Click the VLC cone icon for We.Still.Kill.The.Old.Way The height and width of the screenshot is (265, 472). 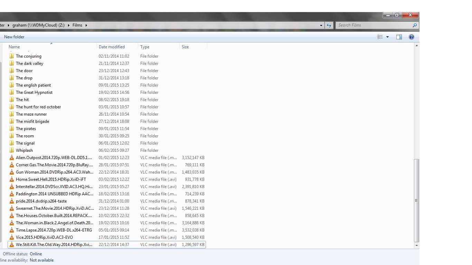11,244
